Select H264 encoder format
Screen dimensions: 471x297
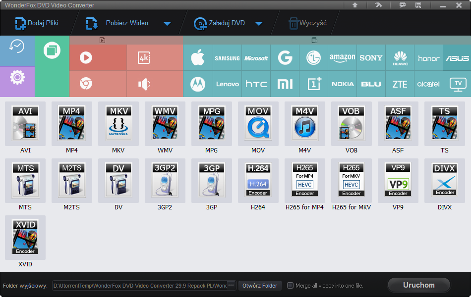258,181
